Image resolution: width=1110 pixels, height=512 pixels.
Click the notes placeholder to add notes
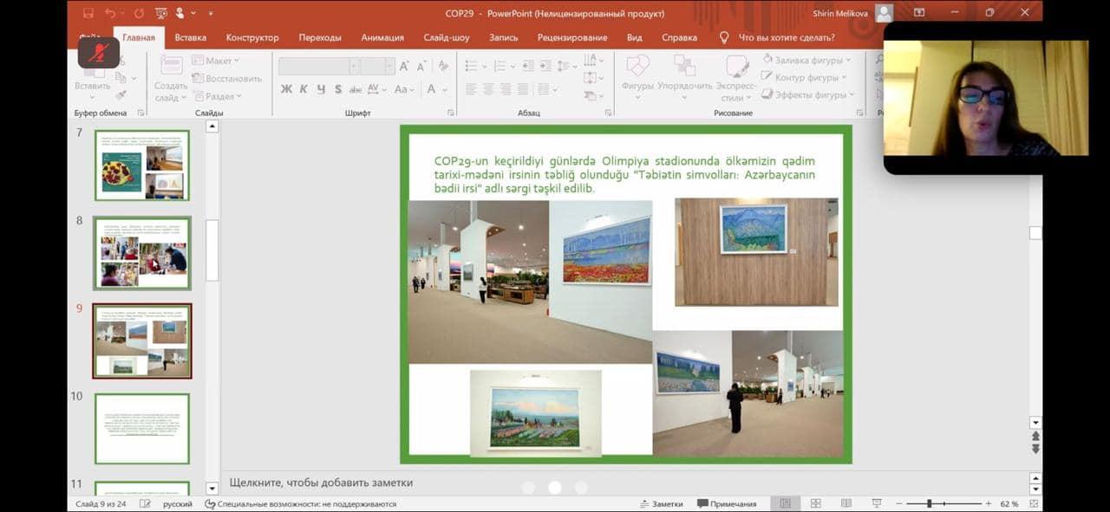pos(321,483)
